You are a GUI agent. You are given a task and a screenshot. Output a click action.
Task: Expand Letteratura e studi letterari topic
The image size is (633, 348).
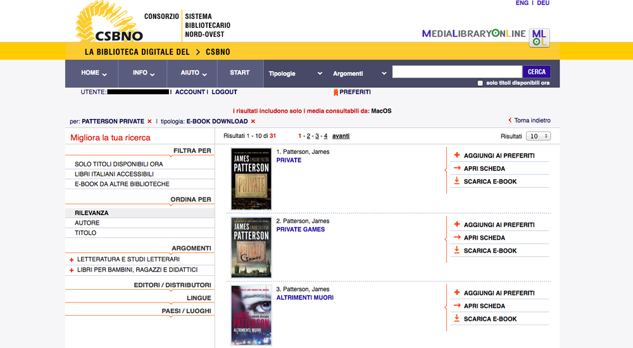pyautogui.click(x=72, y=259)
